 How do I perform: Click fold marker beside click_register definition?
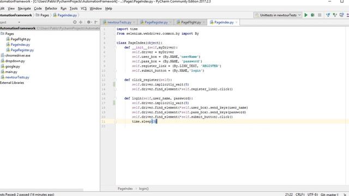(x=115, y=80)
